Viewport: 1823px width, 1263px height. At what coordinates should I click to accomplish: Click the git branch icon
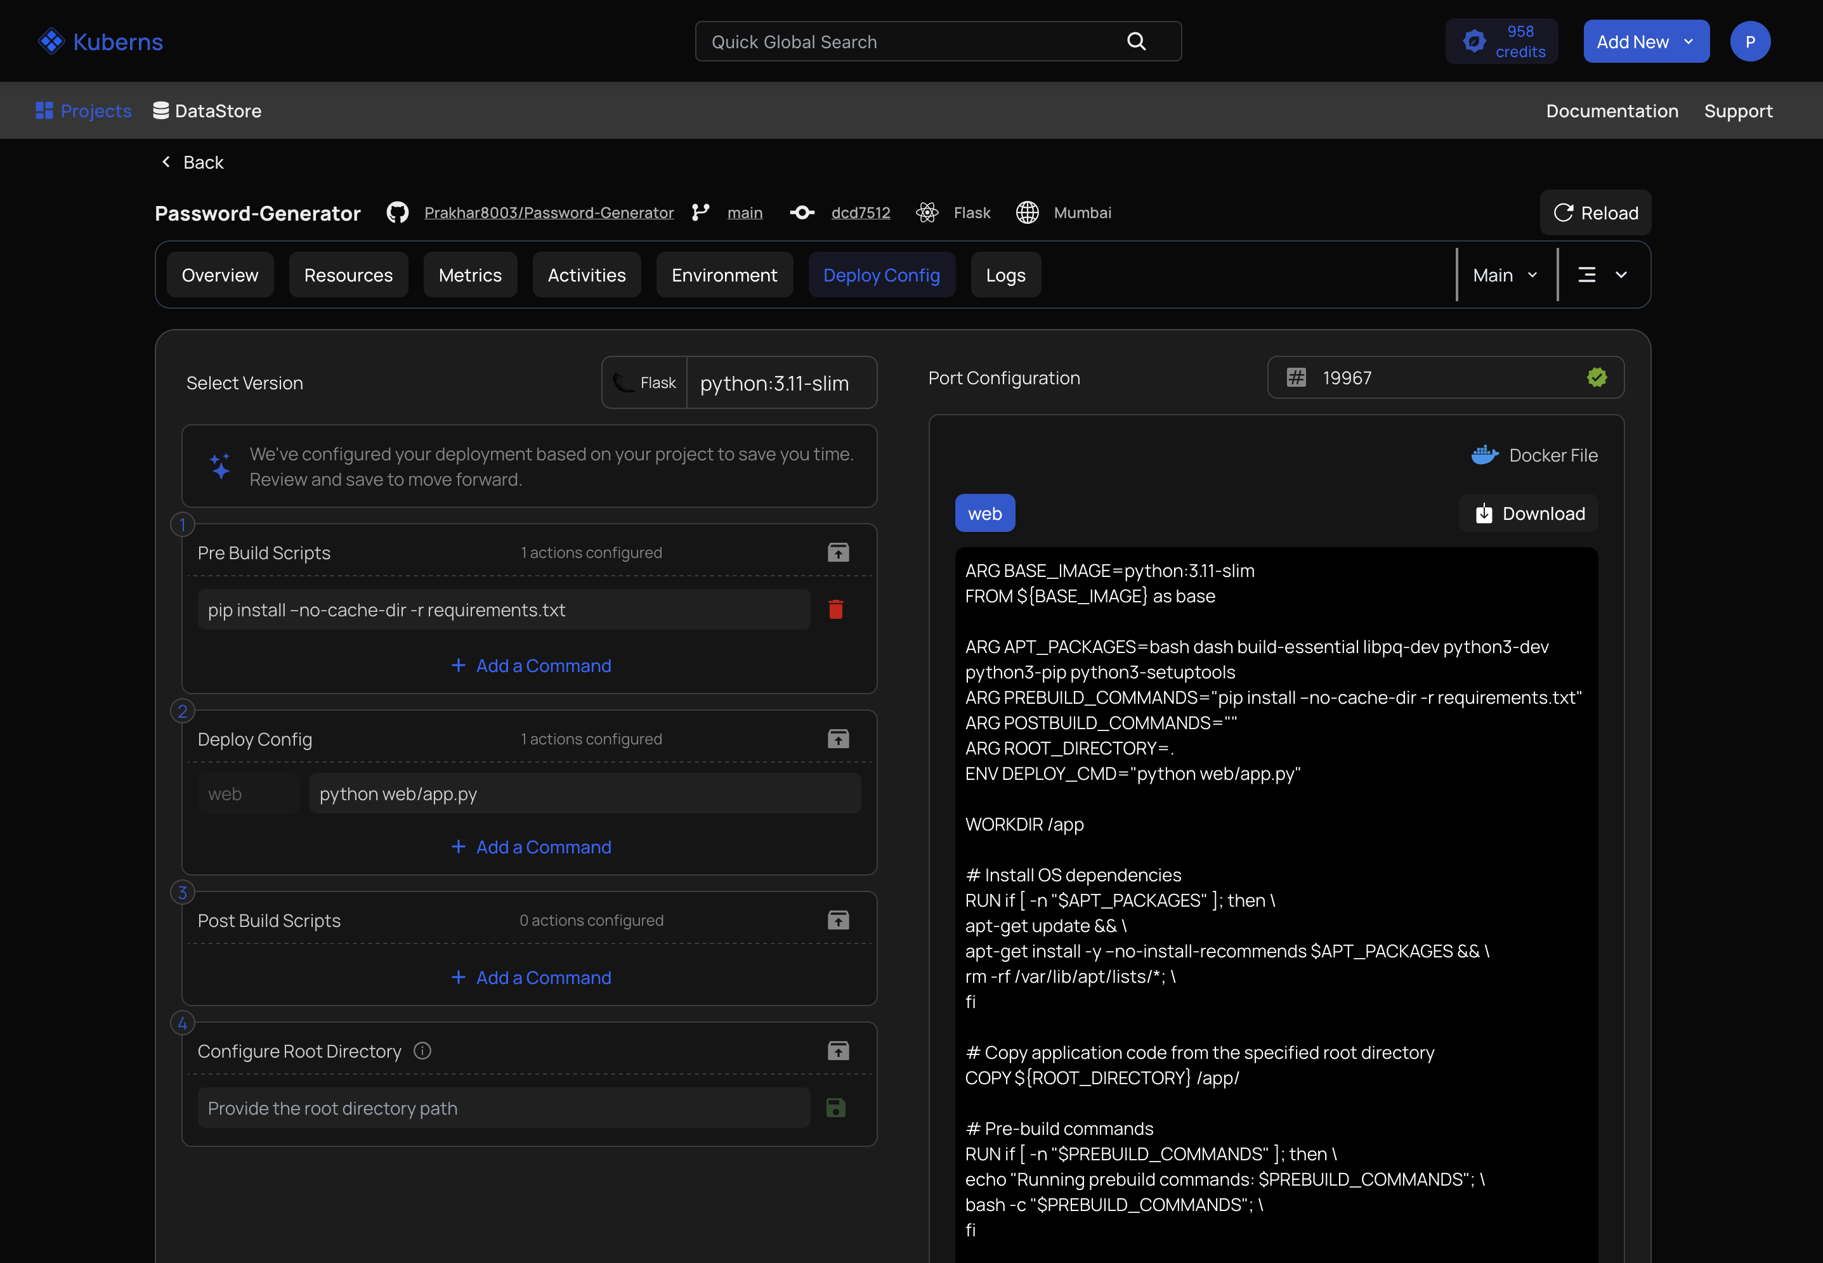point(700,212)
